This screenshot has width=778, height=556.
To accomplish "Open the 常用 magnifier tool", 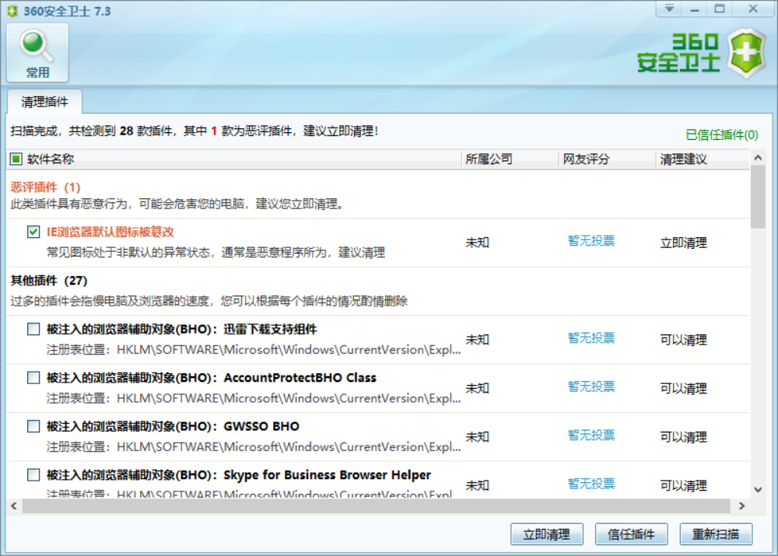I will click(x=37, y=52).
